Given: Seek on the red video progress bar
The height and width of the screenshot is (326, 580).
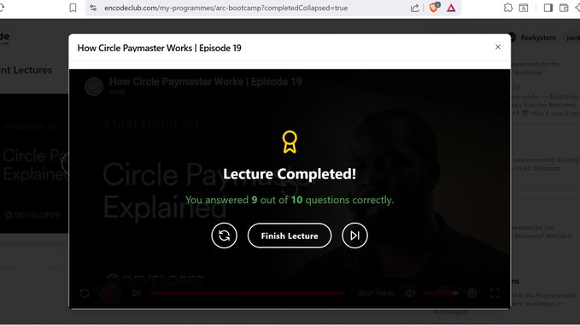Looking at the screenshot, I should [x=248, y=293].
